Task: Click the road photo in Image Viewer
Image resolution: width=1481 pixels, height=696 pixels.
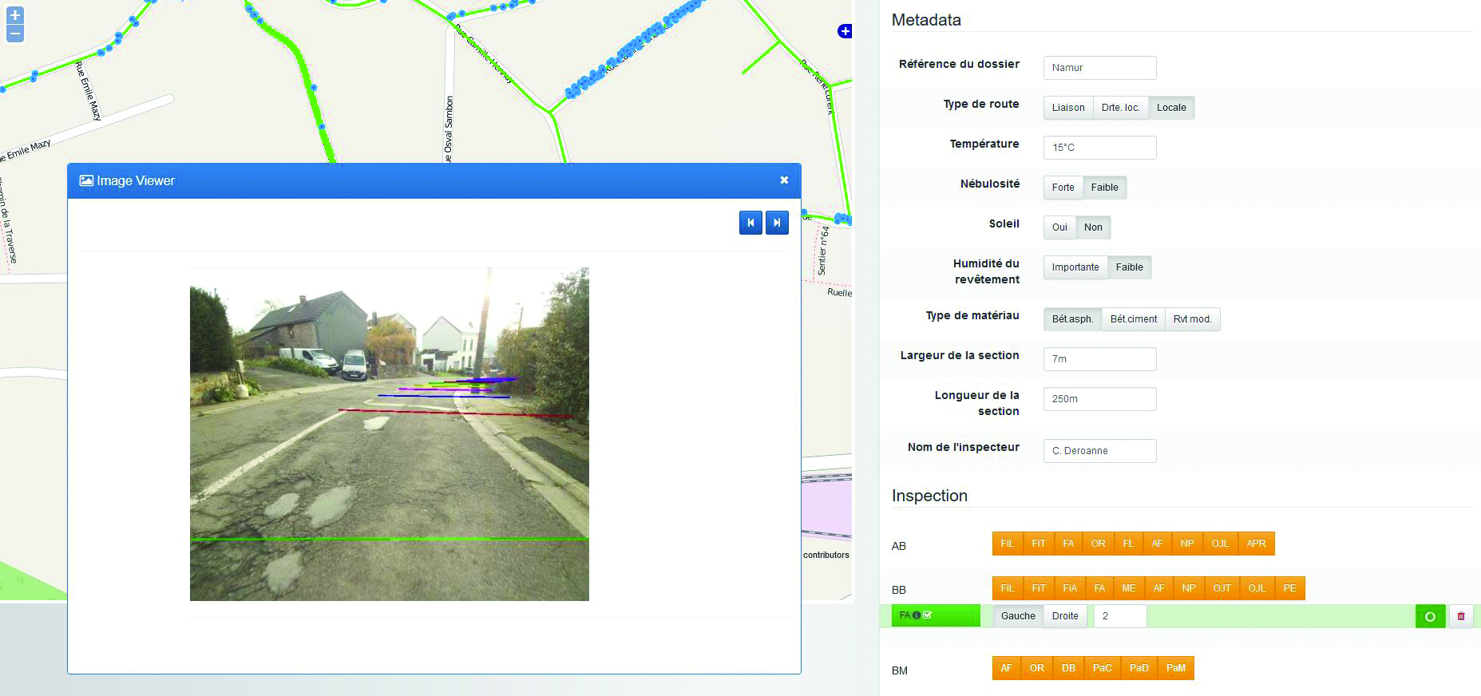Action: tap(390, 434)
